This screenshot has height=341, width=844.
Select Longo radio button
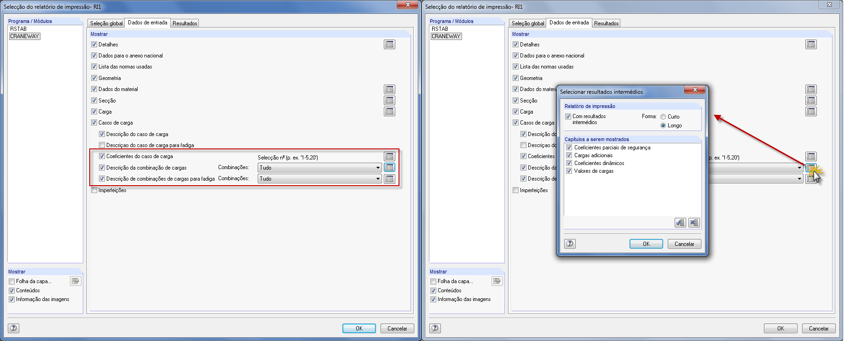pyautogui.click(x=663, y=125)
